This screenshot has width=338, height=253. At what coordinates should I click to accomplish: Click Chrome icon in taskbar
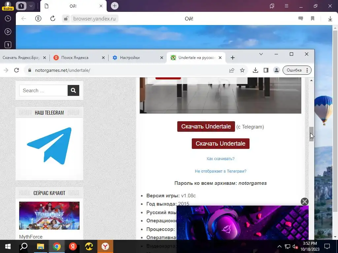click(57, 246)
